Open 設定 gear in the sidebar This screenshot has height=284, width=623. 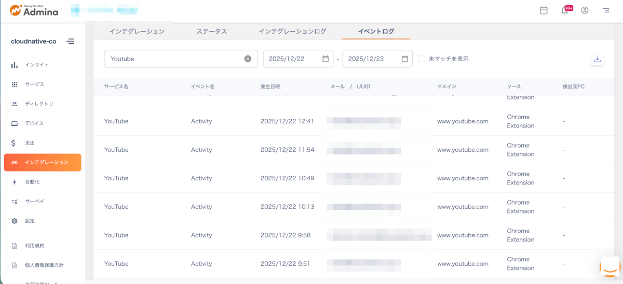(30, 221)
